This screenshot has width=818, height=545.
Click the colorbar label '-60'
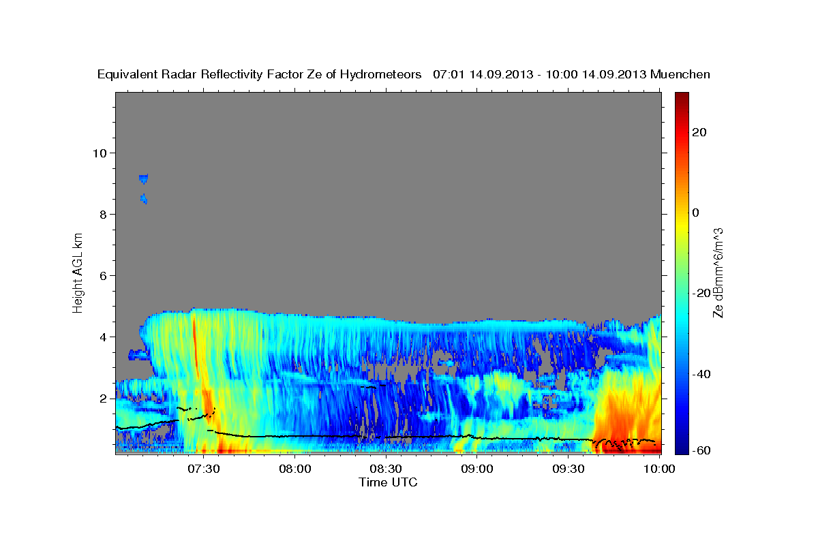(701, 450)
